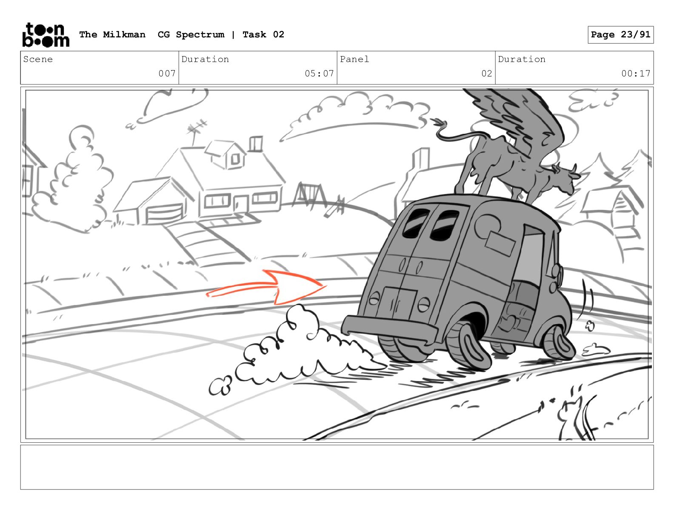Image resolution: width=674 pixels, height=520 pixels.
Task: Click the "Panel" label
Action: pyautogui.click(x=354, y=59)
